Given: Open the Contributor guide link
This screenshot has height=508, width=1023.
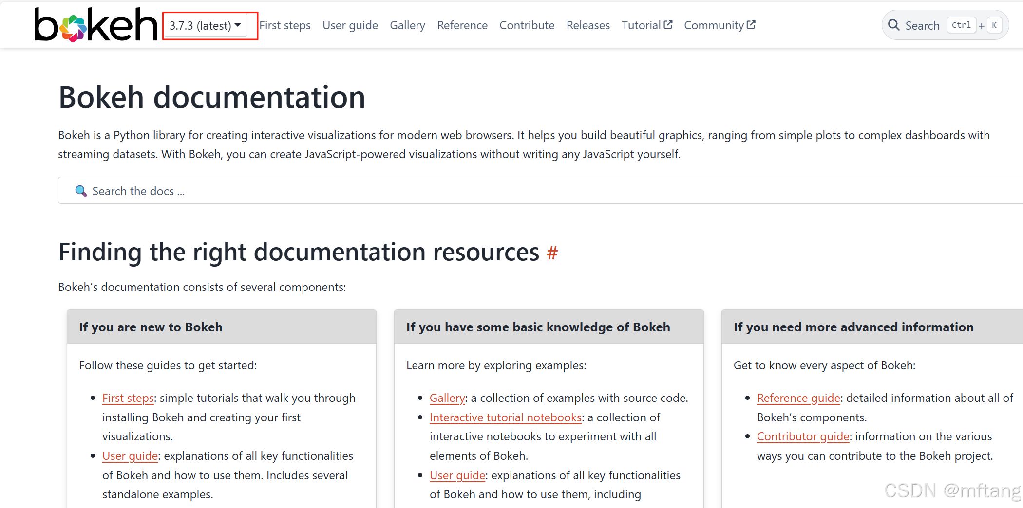Looking at the screenshot, I should pos(803,436).
